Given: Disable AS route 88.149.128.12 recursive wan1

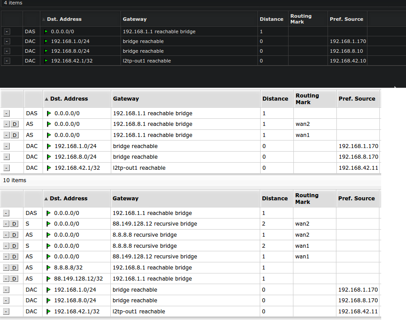Looking at the screenshot, I should tap(14, 257).
